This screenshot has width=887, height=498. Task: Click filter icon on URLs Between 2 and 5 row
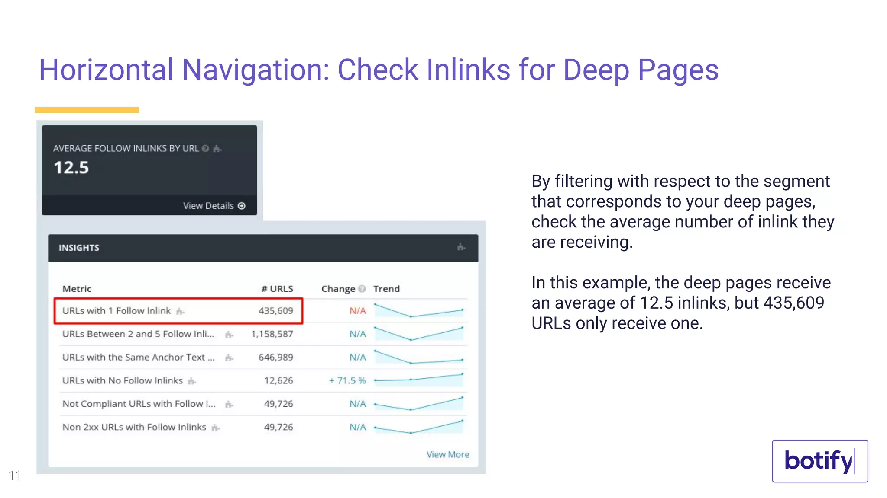(228, 334)
